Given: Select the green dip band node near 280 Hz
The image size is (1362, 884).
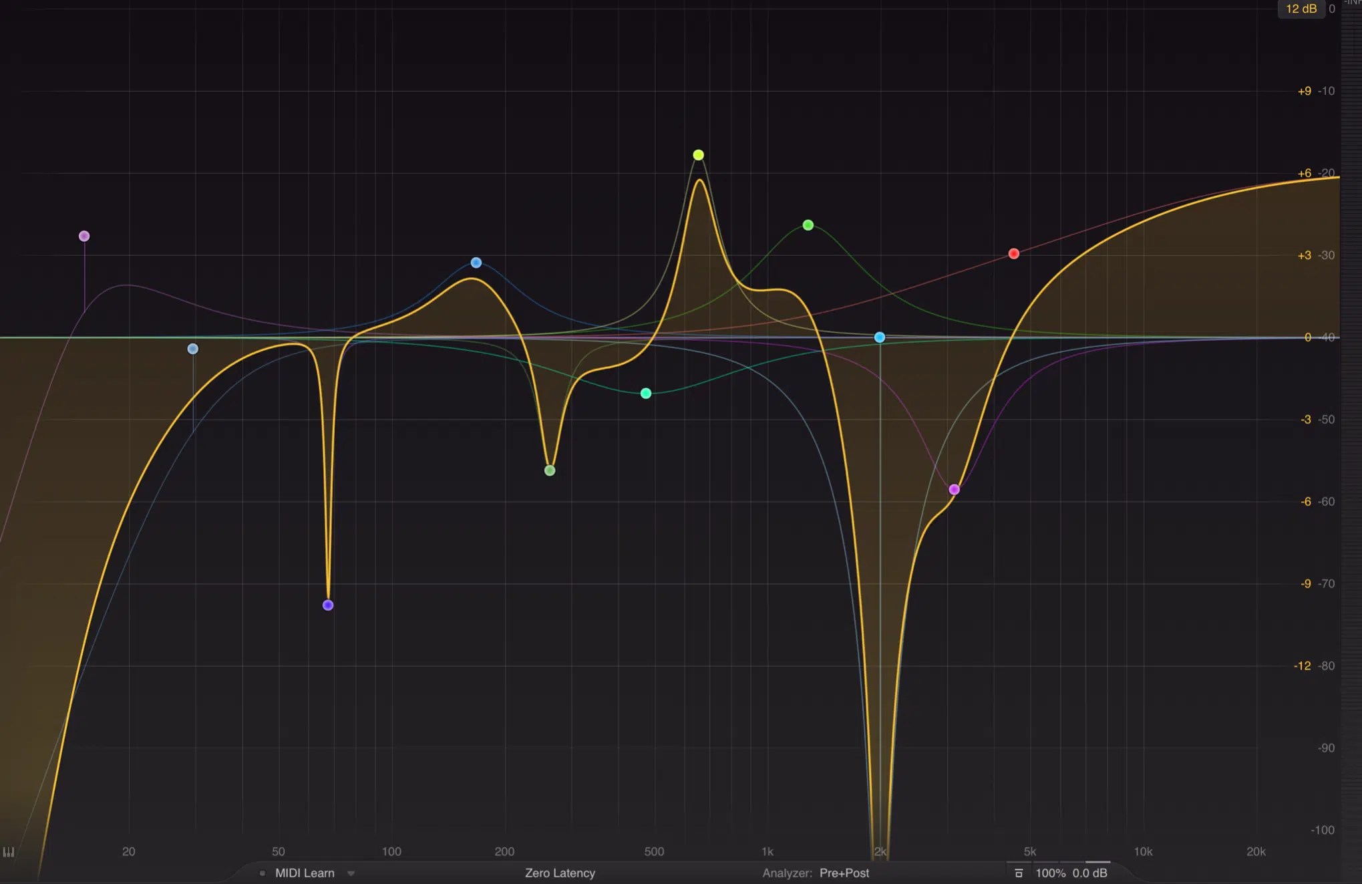Looking at the screenshot, I should tap(549, 469).
